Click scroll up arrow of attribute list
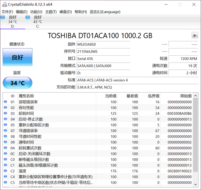Image resolution: width=201 pixels, height=190 pixels. tap(195, 96)
